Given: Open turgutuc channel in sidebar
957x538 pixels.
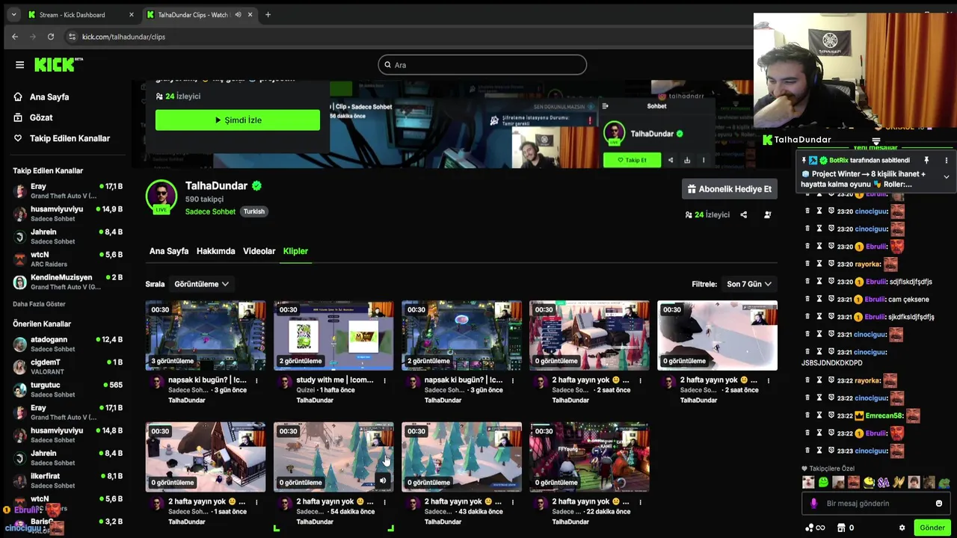Looking at the screenshot, I should click(x=67, y=389).
